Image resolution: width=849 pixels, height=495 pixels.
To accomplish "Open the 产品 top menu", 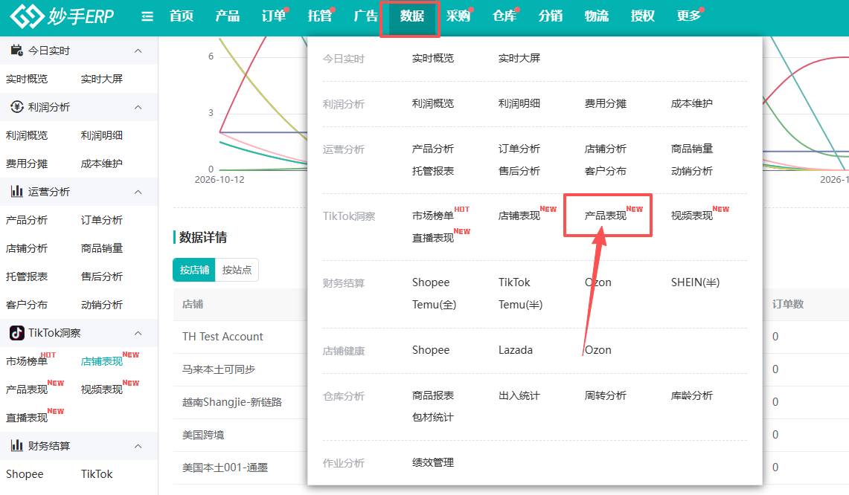I will click(x=228, y=16).
